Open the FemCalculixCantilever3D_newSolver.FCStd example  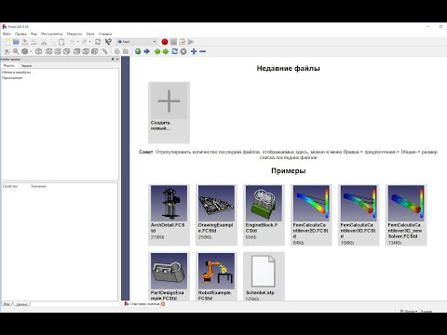pos(406,215)
